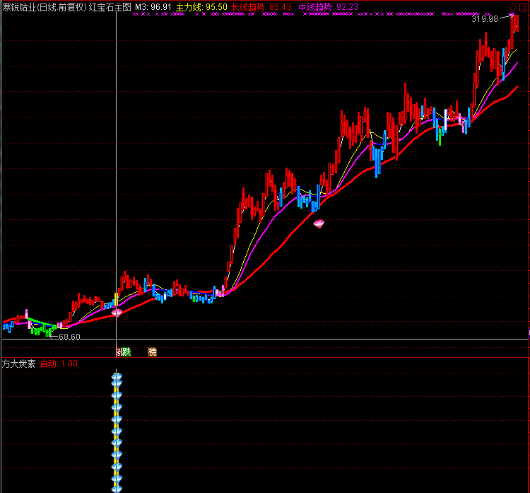Click the M3 indicator value label
This screenshot has height=493, width=530.
(153, 7)
